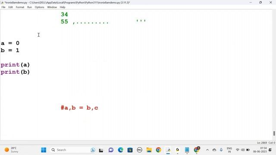Open the Help menu

(63, 7)
